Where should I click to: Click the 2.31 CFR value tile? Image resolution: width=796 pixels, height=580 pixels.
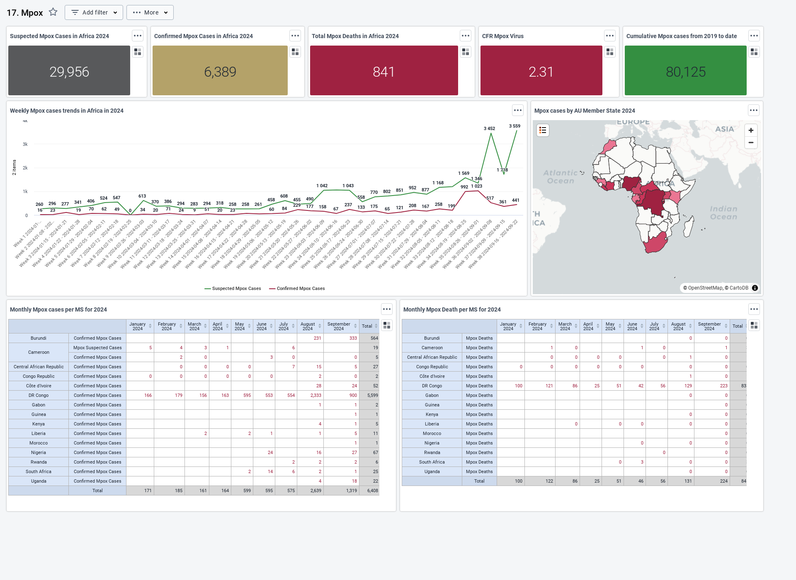(541, 70)
